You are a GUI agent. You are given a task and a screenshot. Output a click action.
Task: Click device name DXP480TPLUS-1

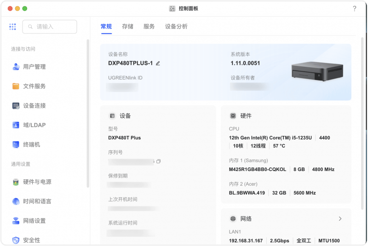click(131, 63)
